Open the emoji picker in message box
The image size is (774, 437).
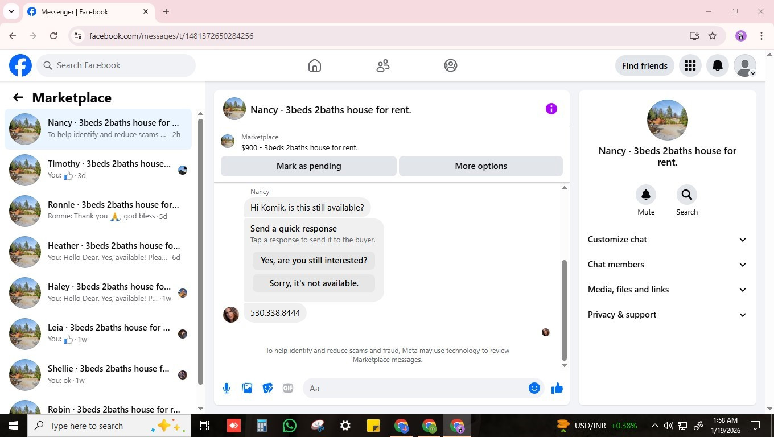(x=534, y=388)
